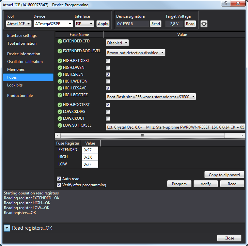The image size is (248, 246).
Task: Toggle the Auto read checkbox
Action: (59, 179)
